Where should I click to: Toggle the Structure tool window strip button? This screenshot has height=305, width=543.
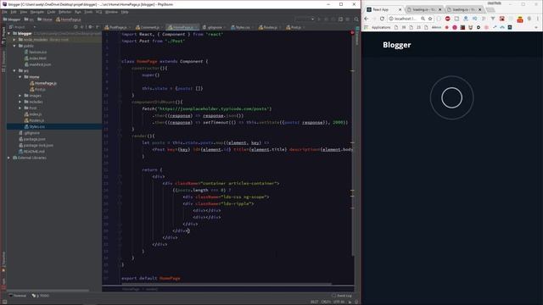3,61
